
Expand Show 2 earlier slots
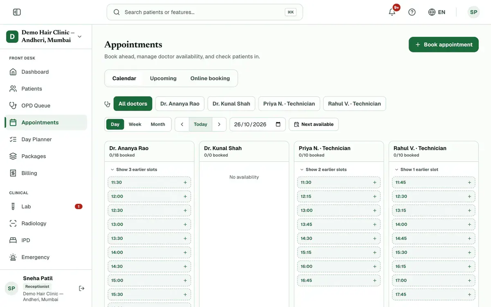[x=323, y=169]
